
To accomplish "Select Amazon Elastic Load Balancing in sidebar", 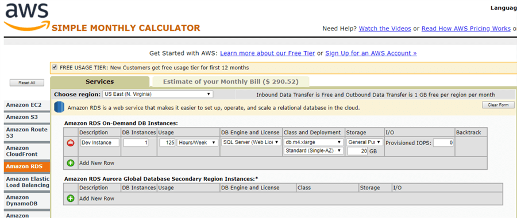I will coord(26,182).
